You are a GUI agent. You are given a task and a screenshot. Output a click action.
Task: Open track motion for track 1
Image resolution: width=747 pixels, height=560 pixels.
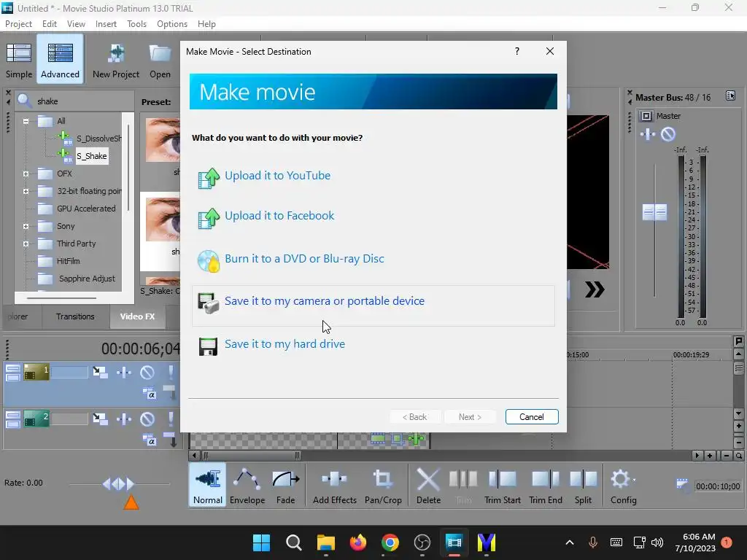pos(100,372)
